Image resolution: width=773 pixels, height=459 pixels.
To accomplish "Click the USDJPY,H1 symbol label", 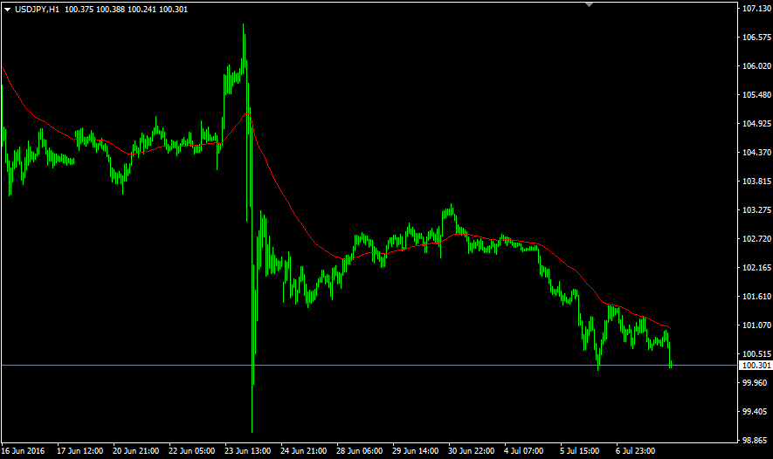I will (37, 10).
